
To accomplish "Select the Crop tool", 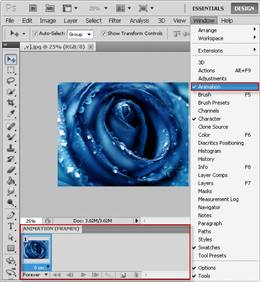I will click(x=11, y=102).
